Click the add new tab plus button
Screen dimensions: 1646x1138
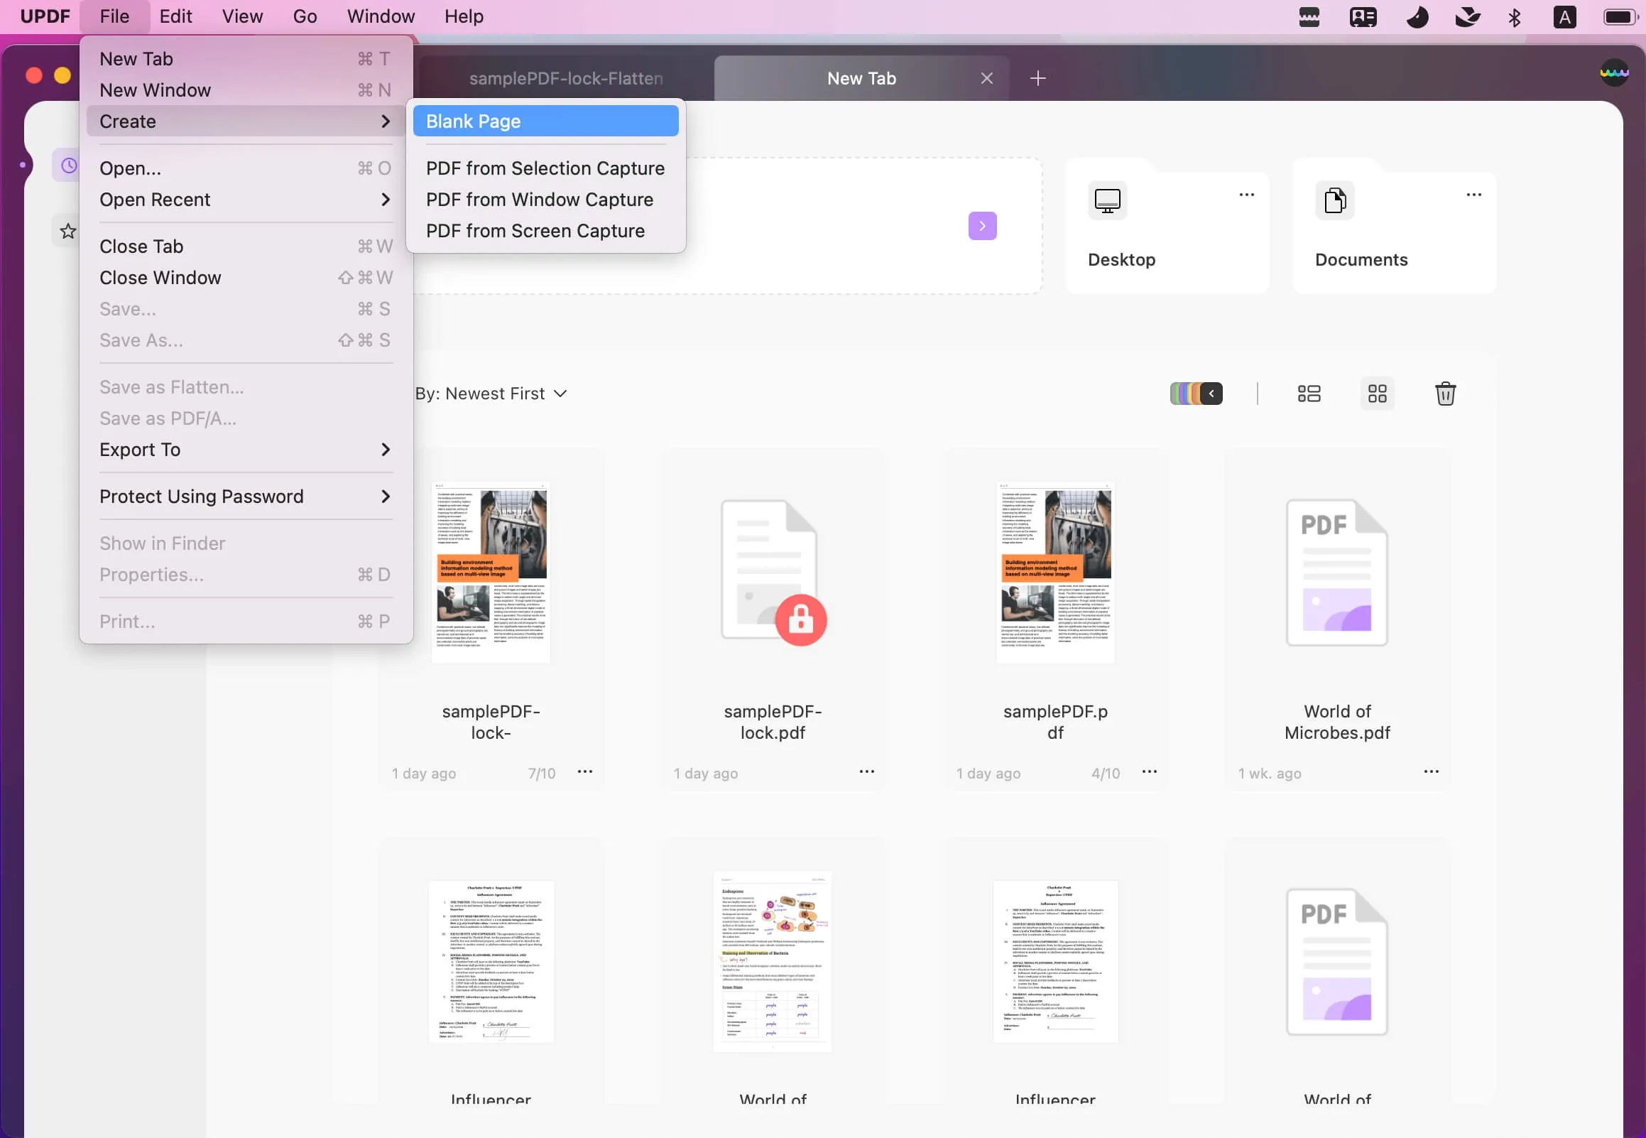(x=1035, y=77)
